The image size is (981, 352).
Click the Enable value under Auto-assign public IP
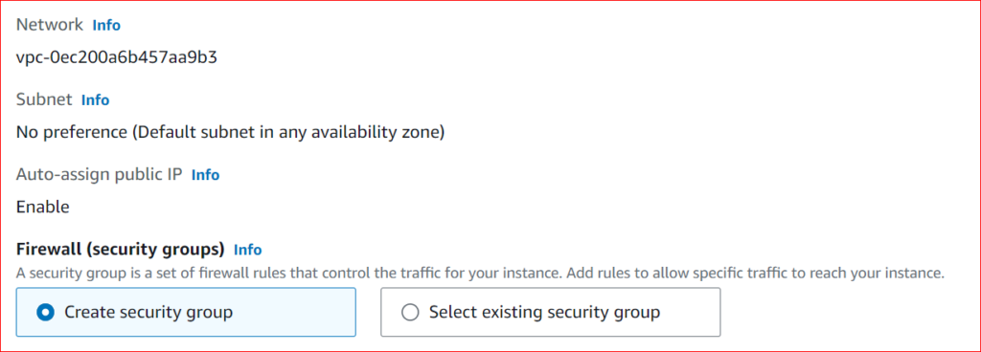(x=42, y=208)
